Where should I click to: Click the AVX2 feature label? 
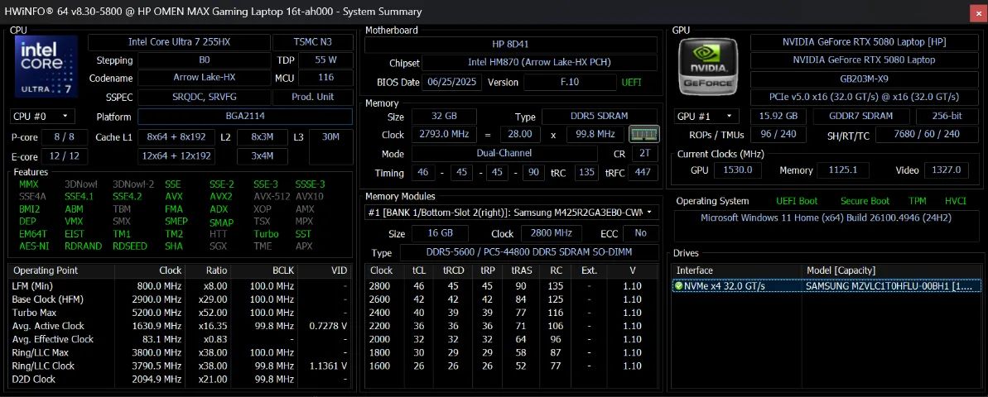221,197
